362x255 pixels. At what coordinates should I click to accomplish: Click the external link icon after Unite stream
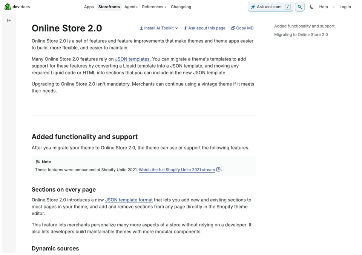[x=218, y=169]
